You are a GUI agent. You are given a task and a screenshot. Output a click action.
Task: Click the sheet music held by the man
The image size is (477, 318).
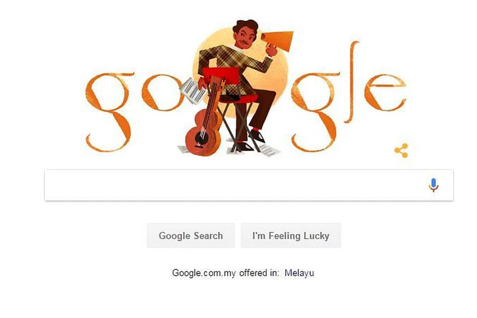(x=193, y=91)
